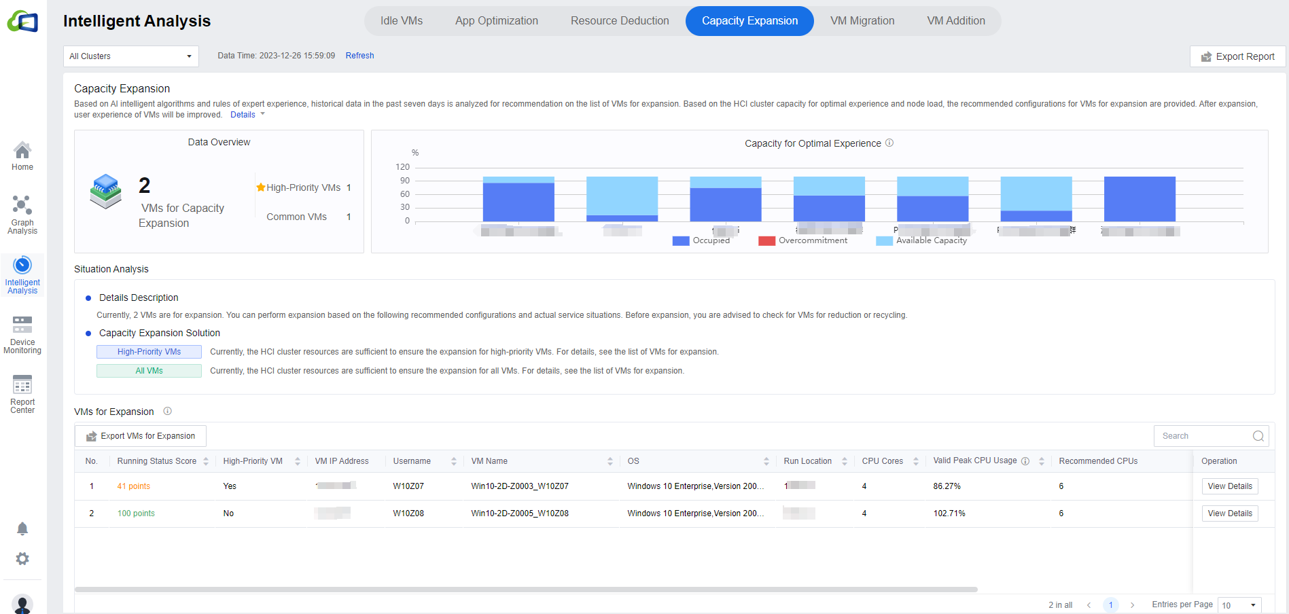Click the Refresh link
The height and width of the screenshot is (614, 1289).
[x=359, y=56]
